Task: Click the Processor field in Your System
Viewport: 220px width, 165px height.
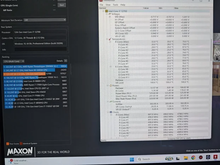Action: point(40,32)
